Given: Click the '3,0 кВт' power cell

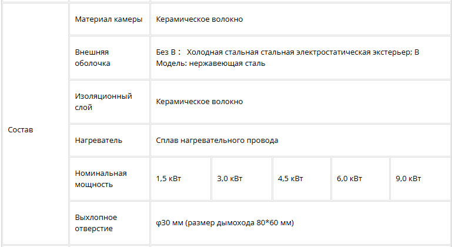Looking at the screenshot, I should click(x=242, y=179).
